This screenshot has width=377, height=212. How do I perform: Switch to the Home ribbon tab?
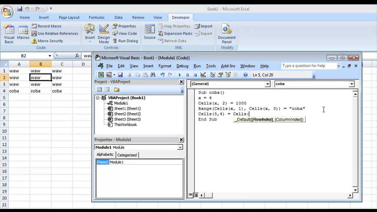pyautogui.click(x=25, y=17)
